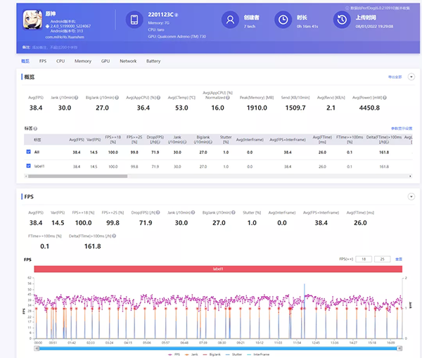
Task: Click the FPS threshold input showing 18
Action: [x=364, y=259]
